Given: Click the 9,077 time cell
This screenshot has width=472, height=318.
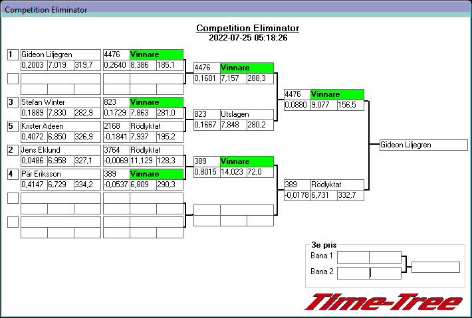Looking at the screenshot, I should point(324,105).
